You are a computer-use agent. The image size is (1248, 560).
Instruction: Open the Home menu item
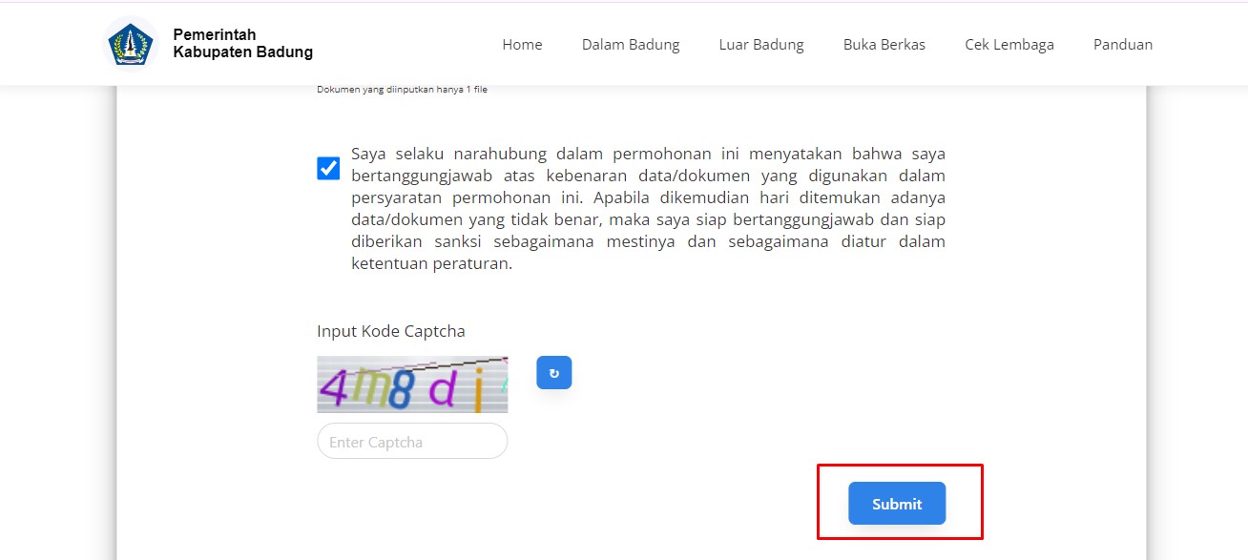click(x=522, y=45)
